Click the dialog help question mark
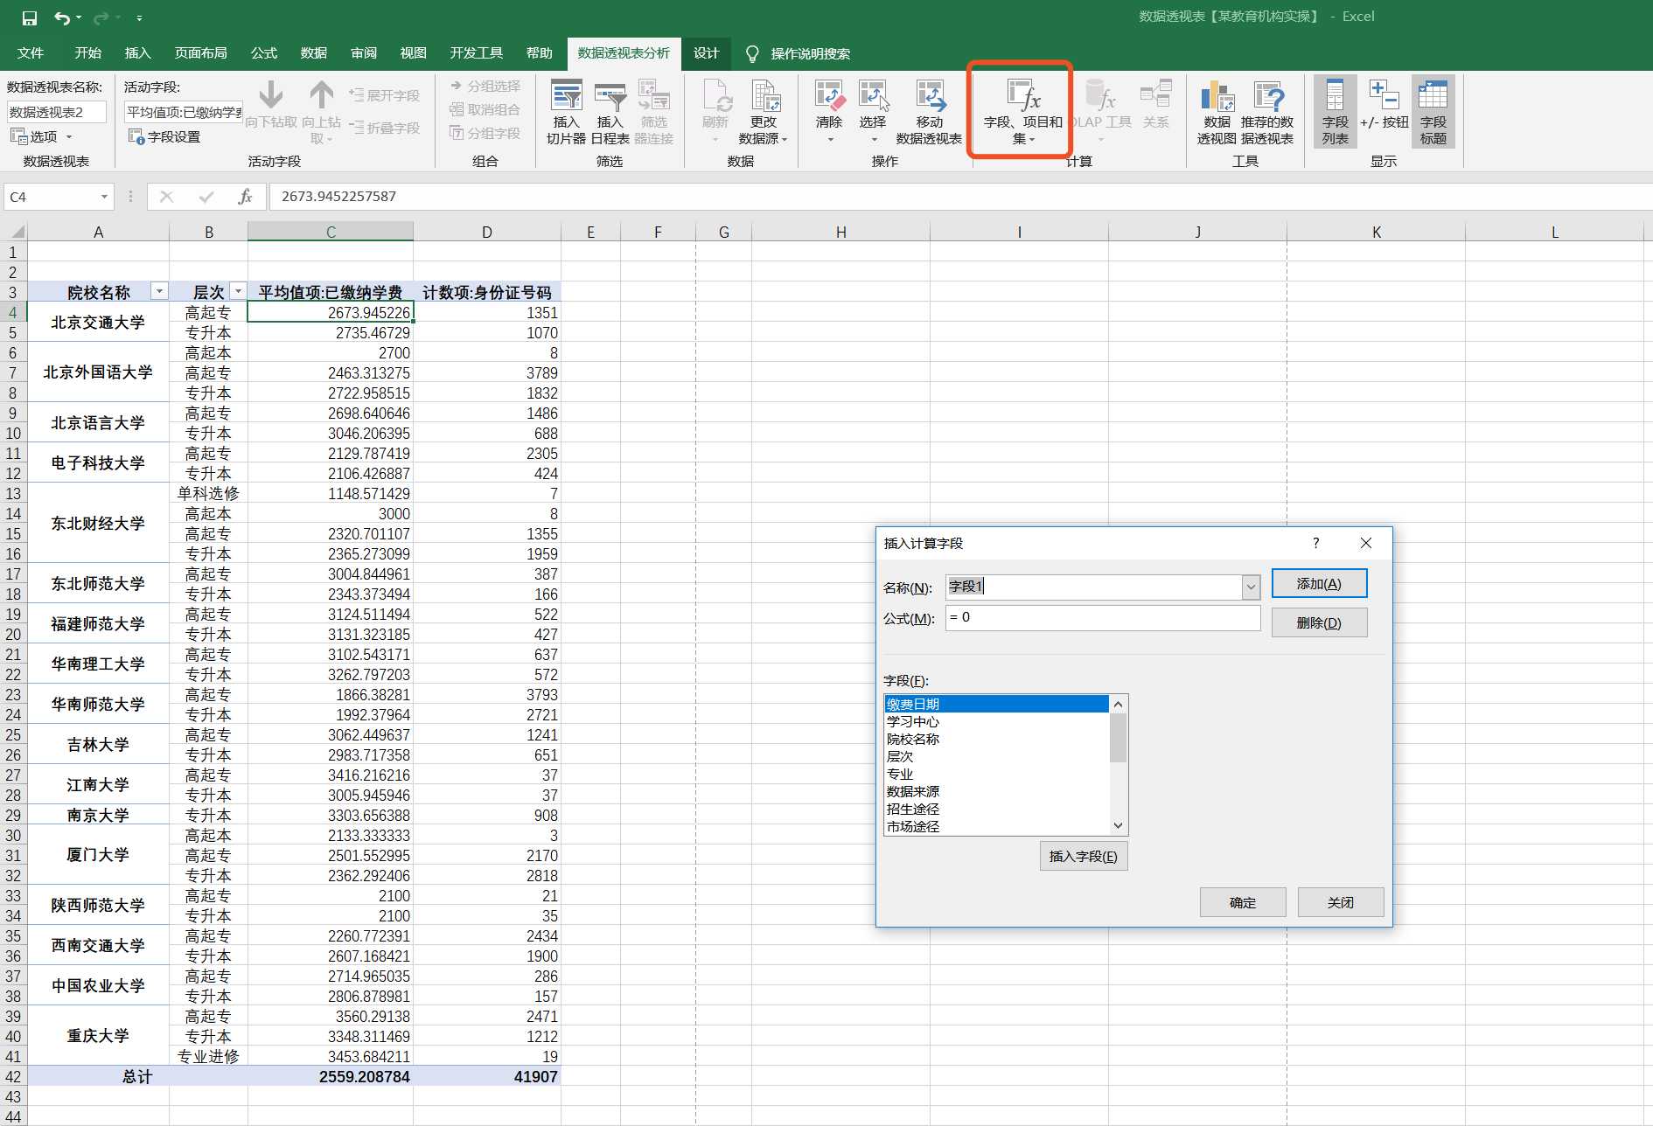The width and height of the screenshot is (1653, 1126). tap(1315, 543)
